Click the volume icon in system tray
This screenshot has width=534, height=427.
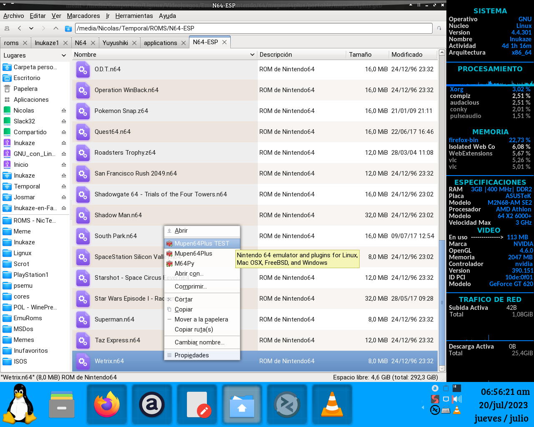[457, 399]
